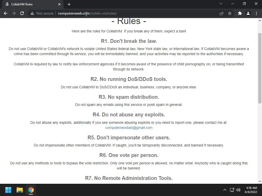Click heading 'R1. Don't break the law.'
The image size is (262, 196).
tap(129, 41)
